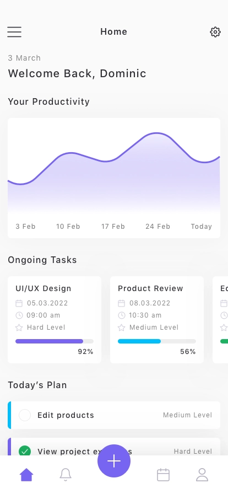The image size is (228, 494).
Task: Tap the Home tab icon
Action: [x=26, y=475]
